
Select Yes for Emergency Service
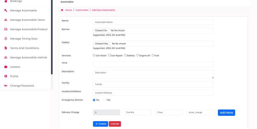pyautogui.click(x=104, y=100)
